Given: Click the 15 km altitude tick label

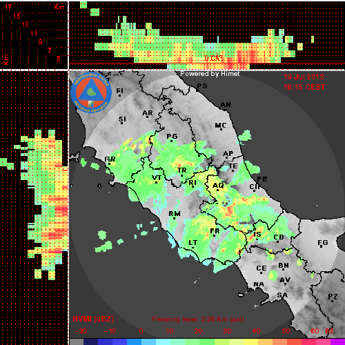Looking at the screenshot, I should [17, 16].
